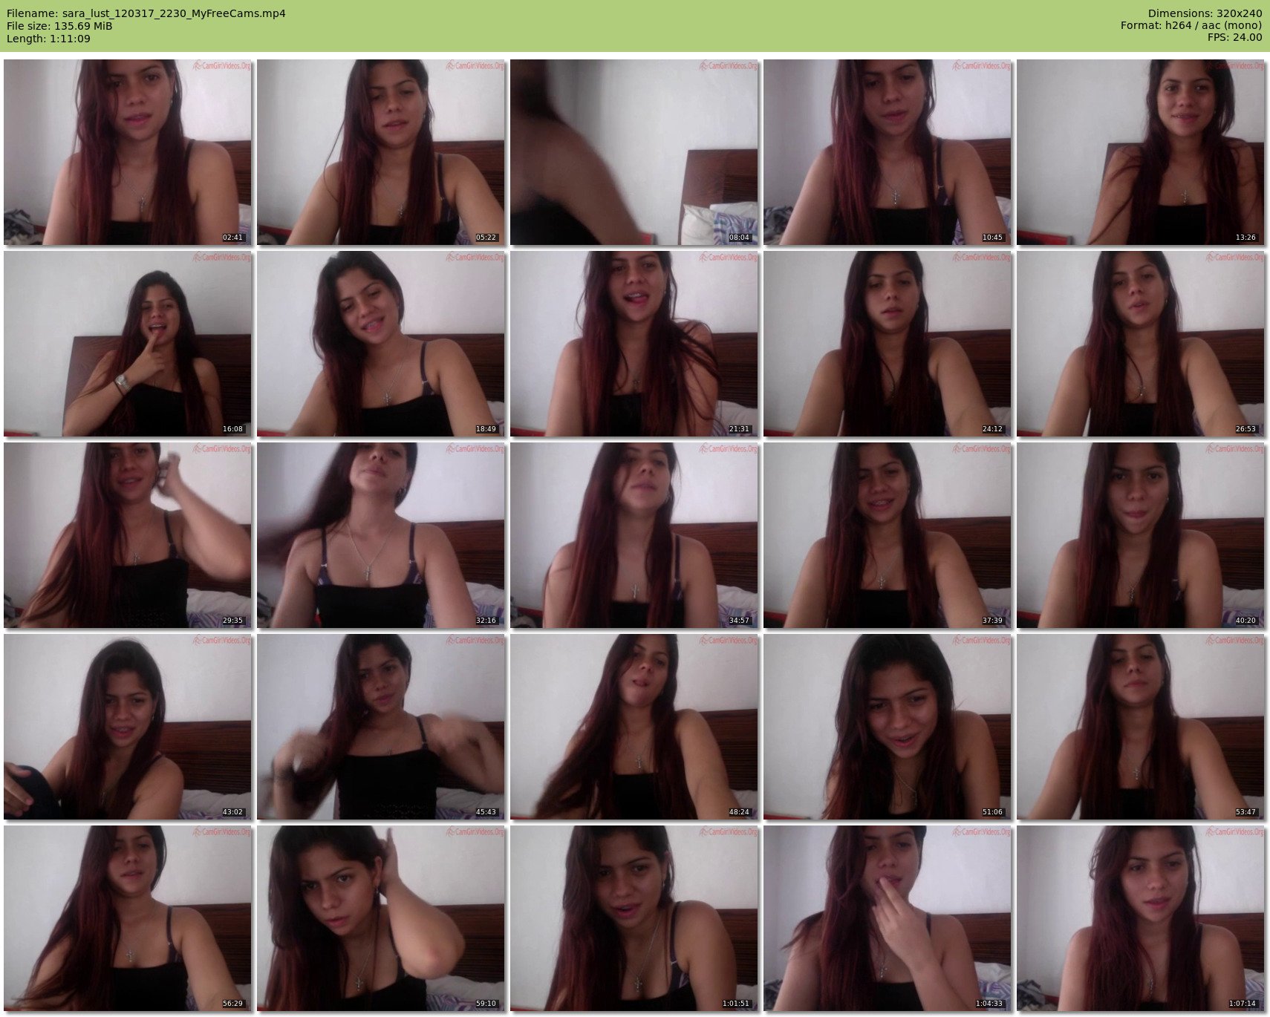
Task: Open the thumbnail timestamped 02:41
Action: (x=127, y=152)
